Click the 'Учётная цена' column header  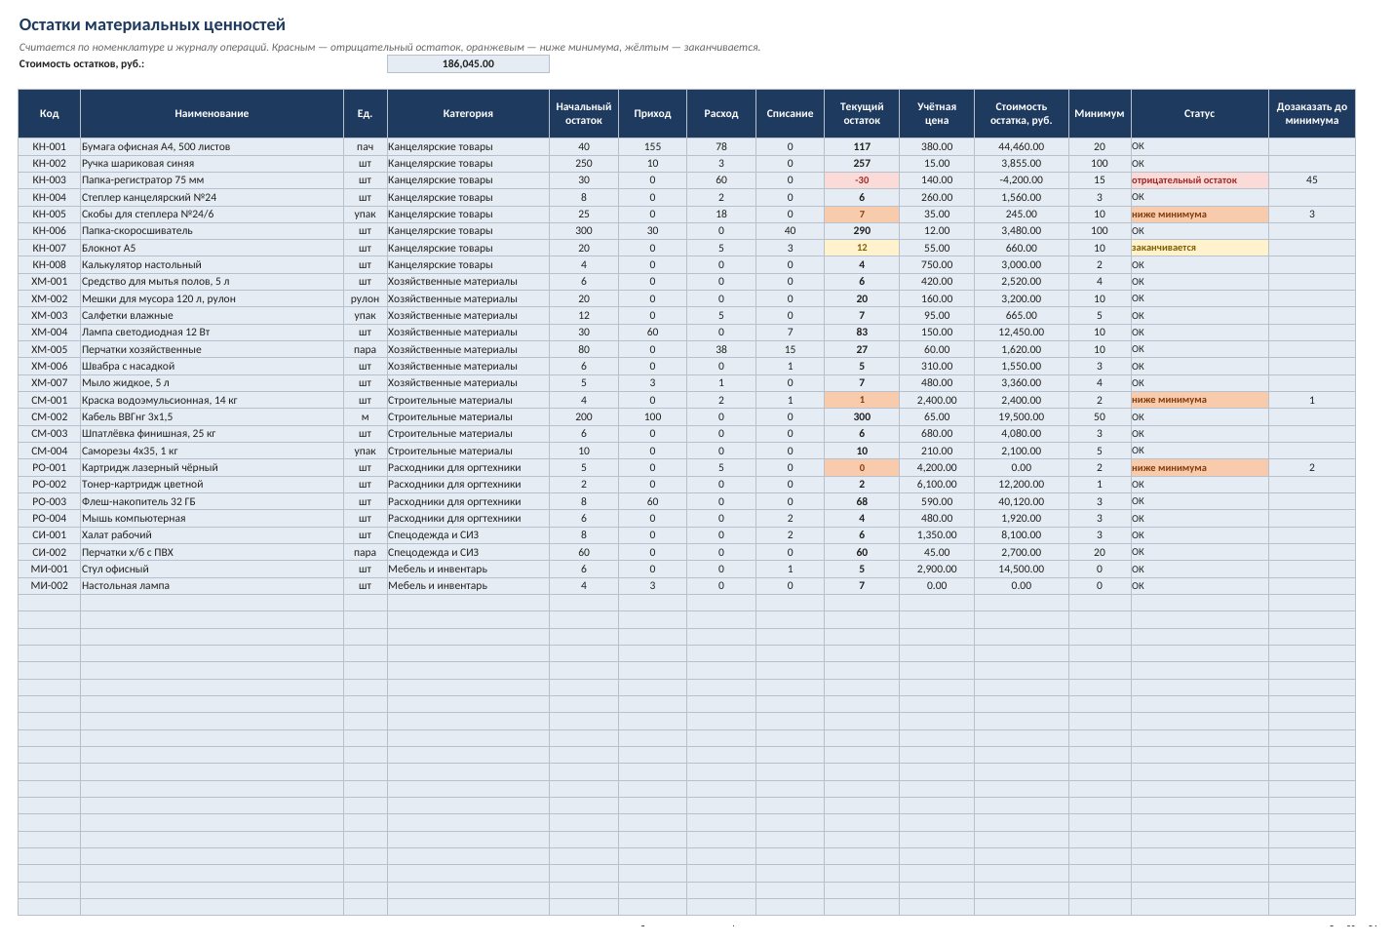tap(937, 113)
